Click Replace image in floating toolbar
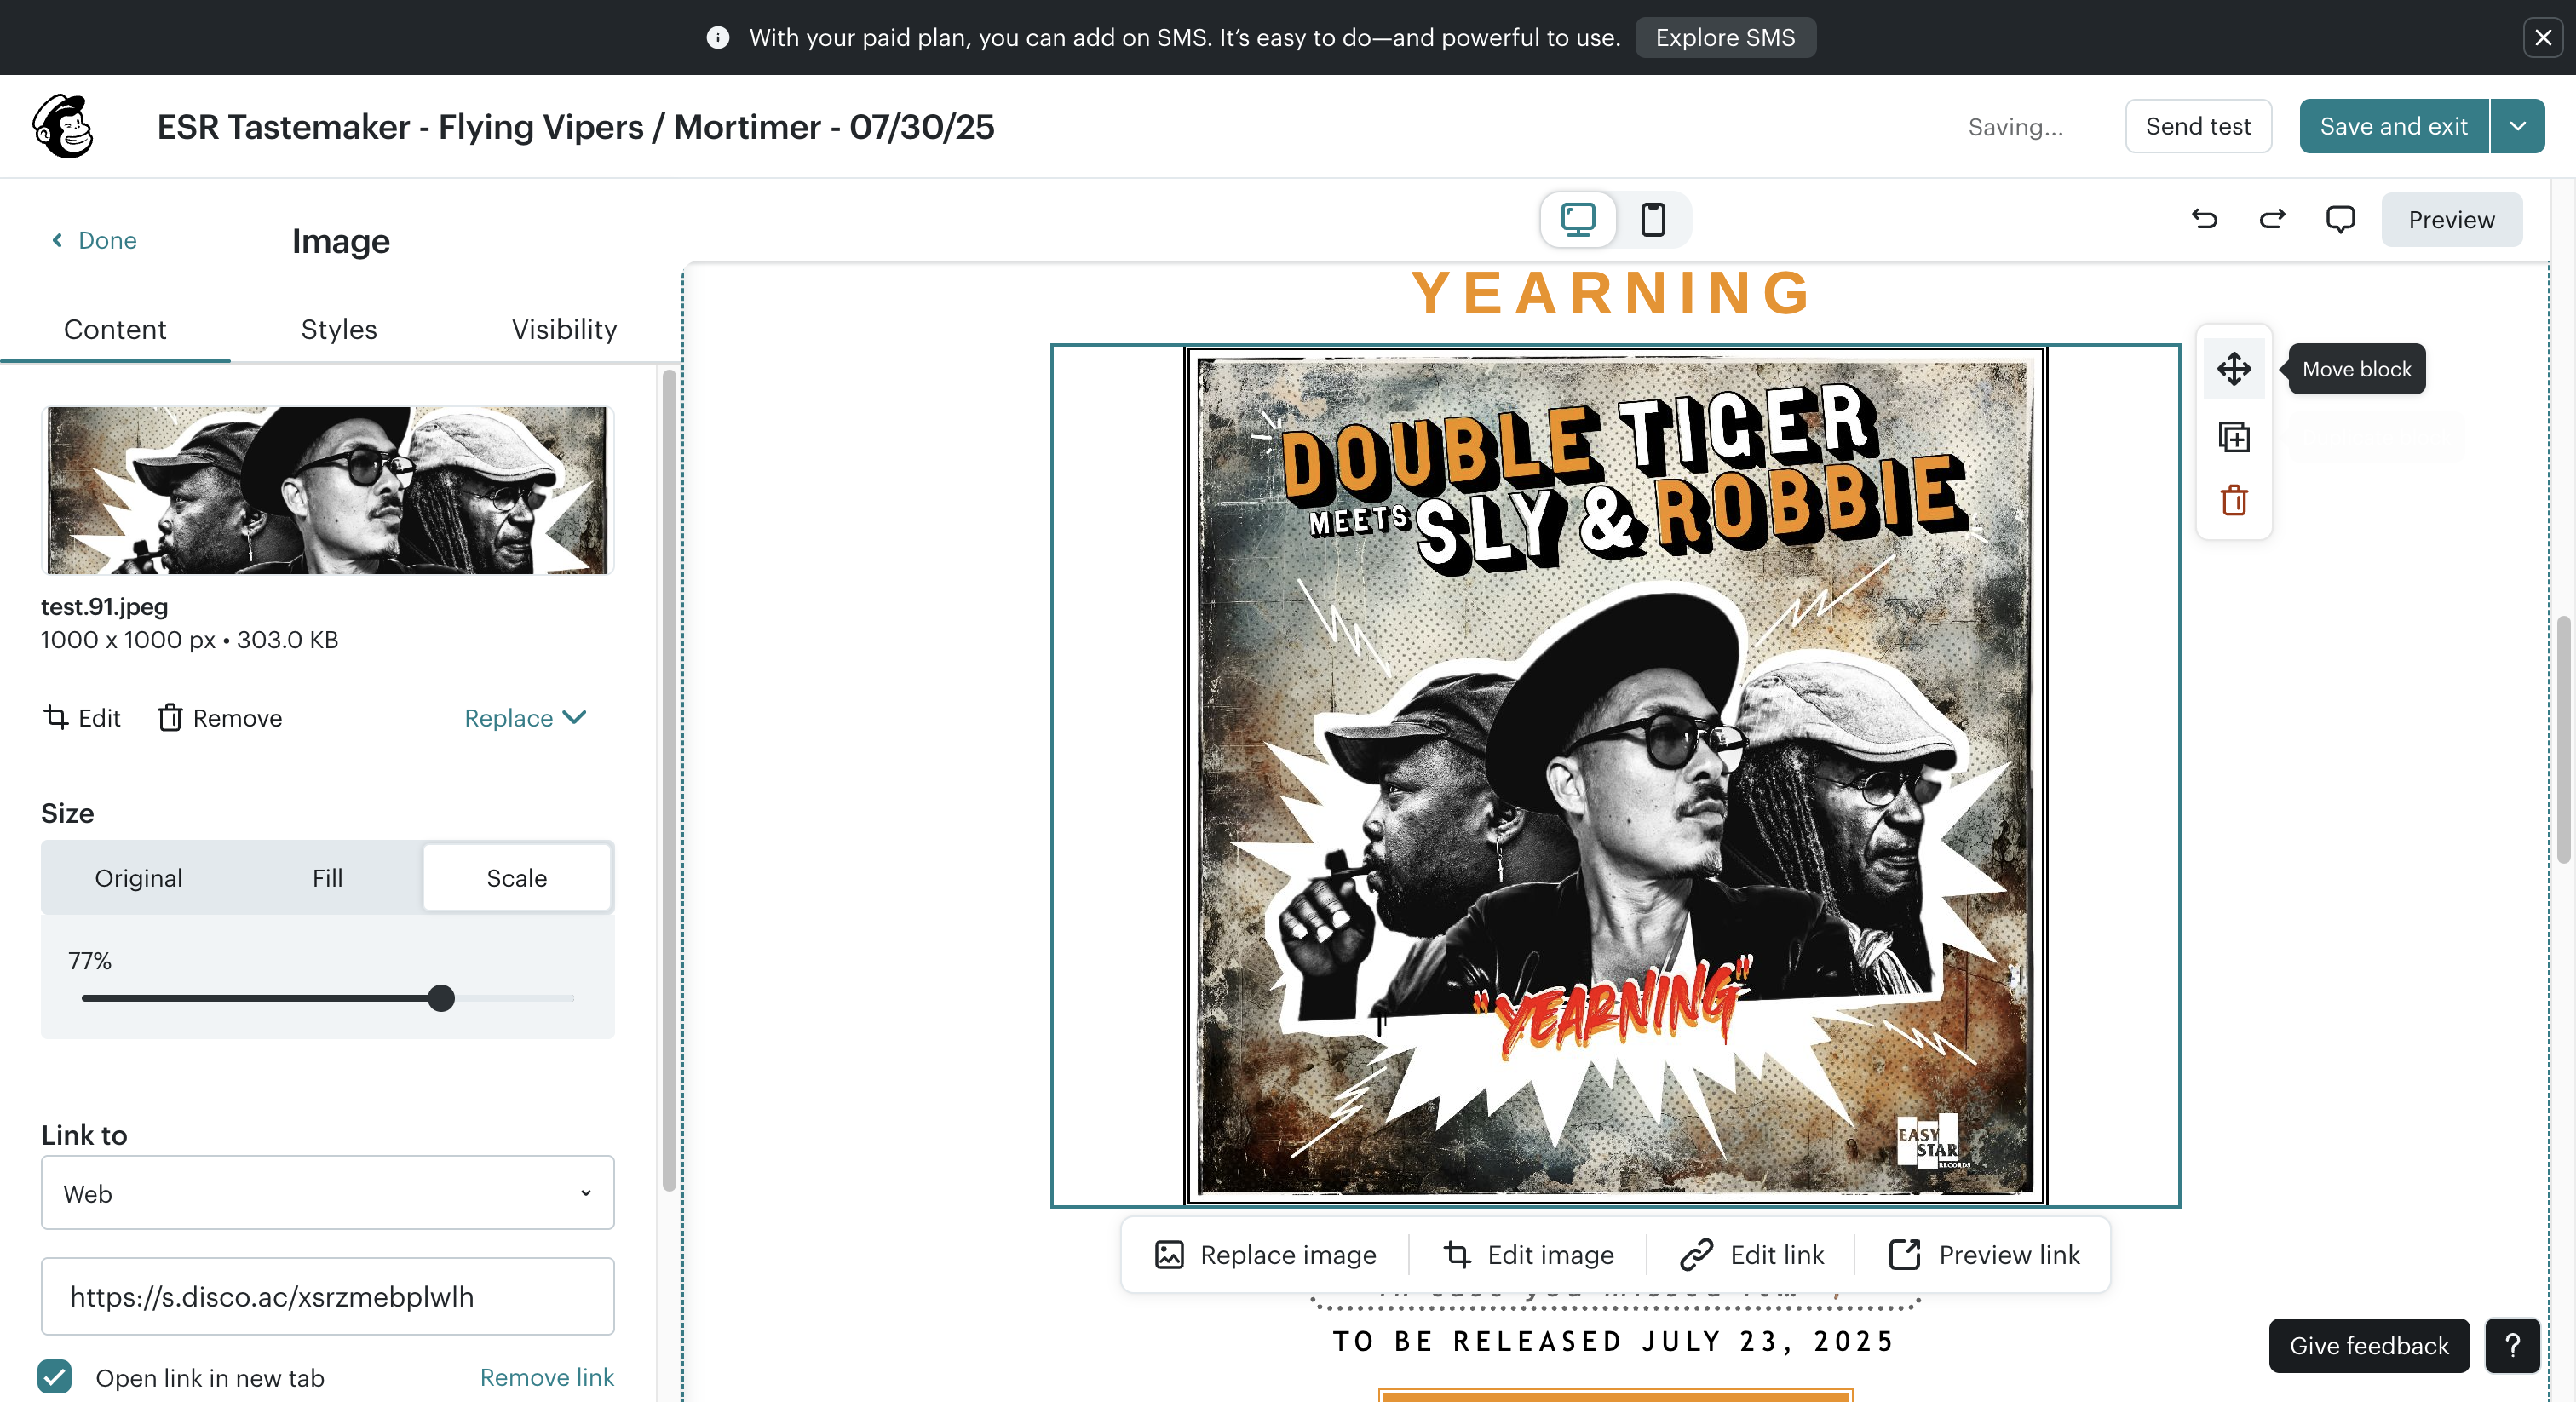The image size is (2576, 1402). 1265,1255
